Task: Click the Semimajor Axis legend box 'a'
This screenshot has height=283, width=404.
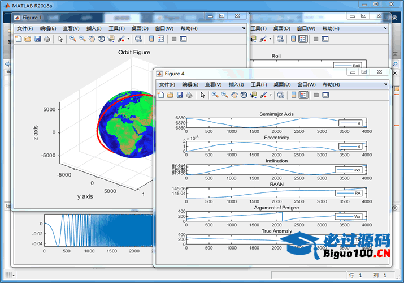Action: pyautogui.click(x=350, y=123)
